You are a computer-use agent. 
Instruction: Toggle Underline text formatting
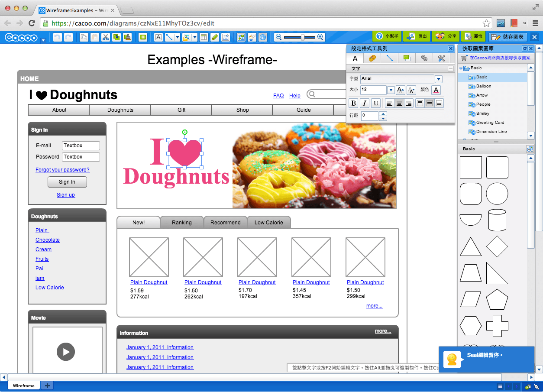click(376, 103)
